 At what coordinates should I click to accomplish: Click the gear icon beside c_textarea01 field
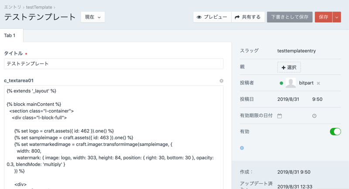[221, 81]
